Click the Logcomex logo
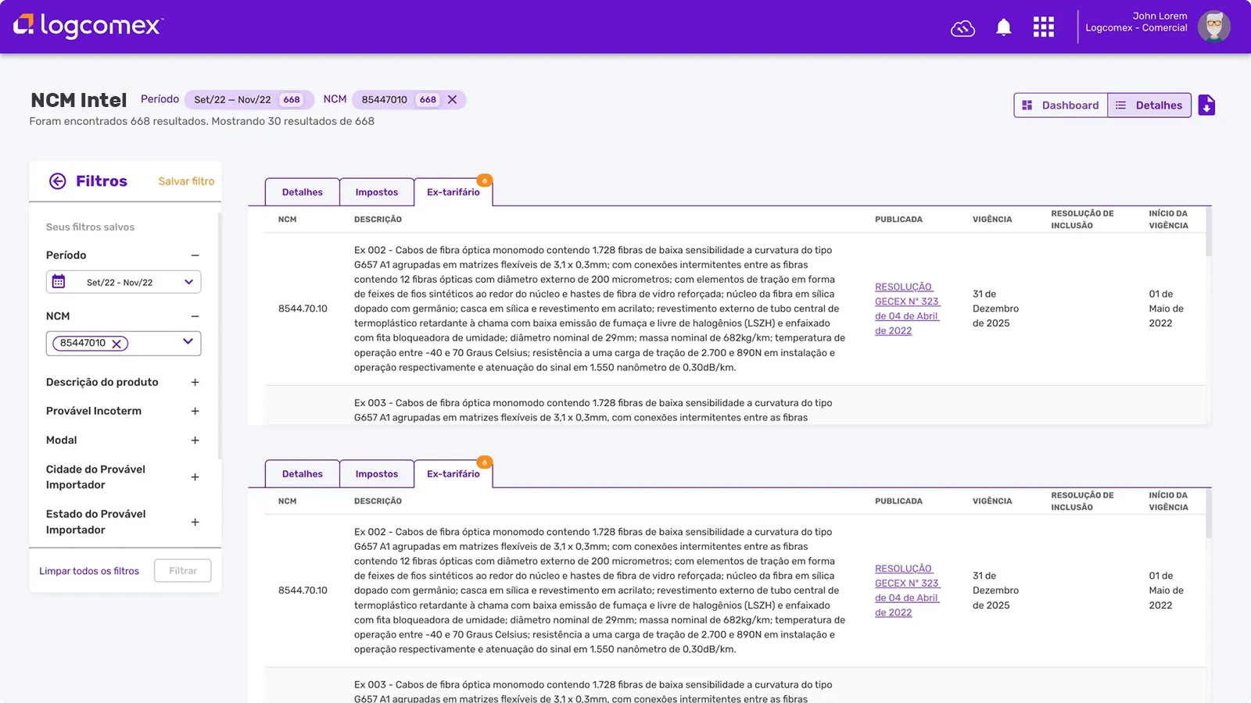The image size is (1251, 703). pos(86,26)
